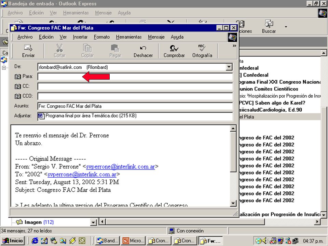Open the address book icon beside CCO
328x246 pixels.
(x=18, y=96)
